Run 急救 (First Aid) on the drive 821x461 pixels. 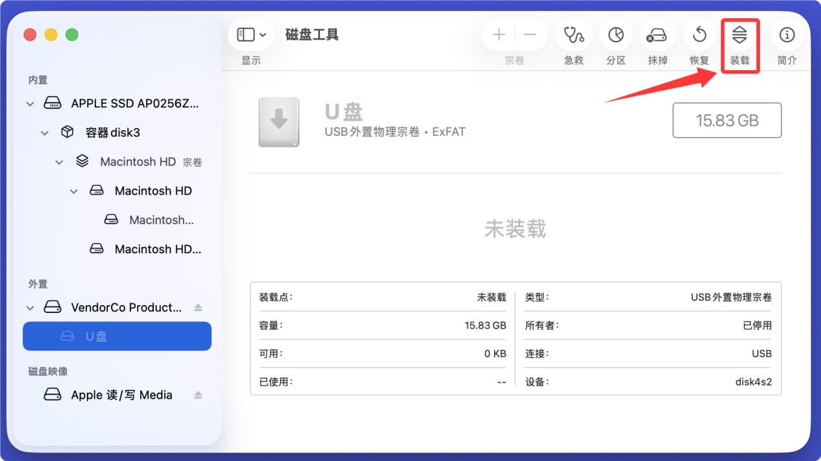click(x=574, y=36)
